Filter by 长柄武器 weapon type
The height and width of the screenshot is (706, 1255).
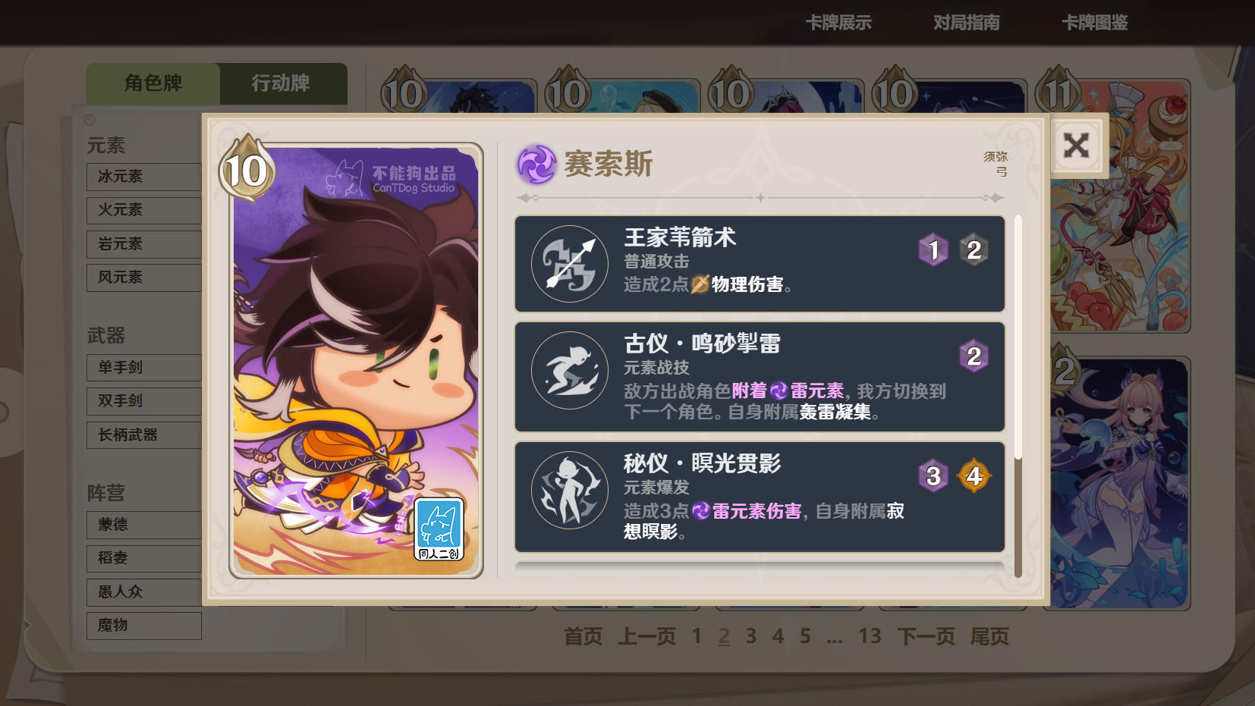coord(144,435)
